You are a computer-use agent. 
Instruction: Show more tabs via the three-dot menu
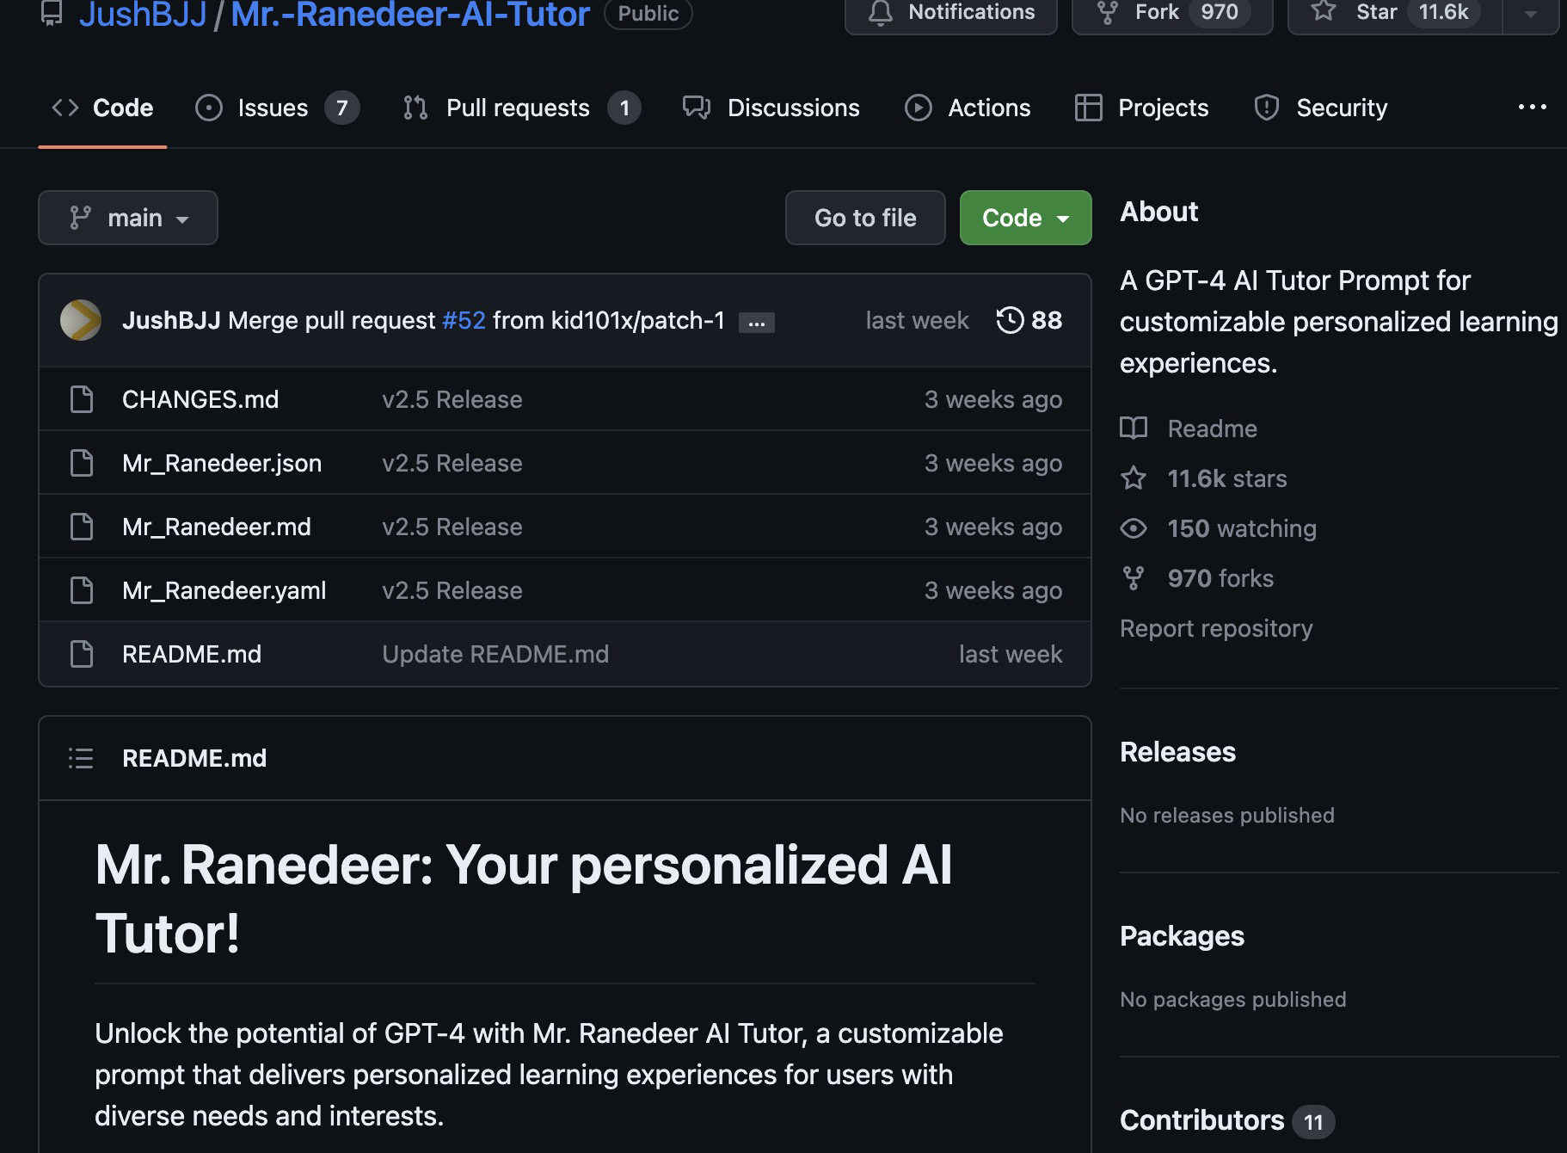click(1532, 108)
